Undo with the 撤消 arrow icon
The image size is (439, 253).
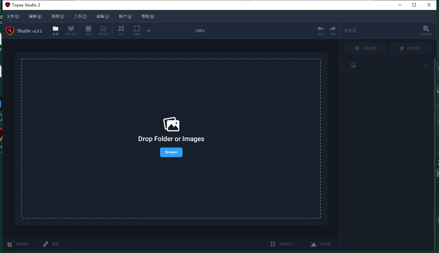pyautogui.click(x=320, y=31)
